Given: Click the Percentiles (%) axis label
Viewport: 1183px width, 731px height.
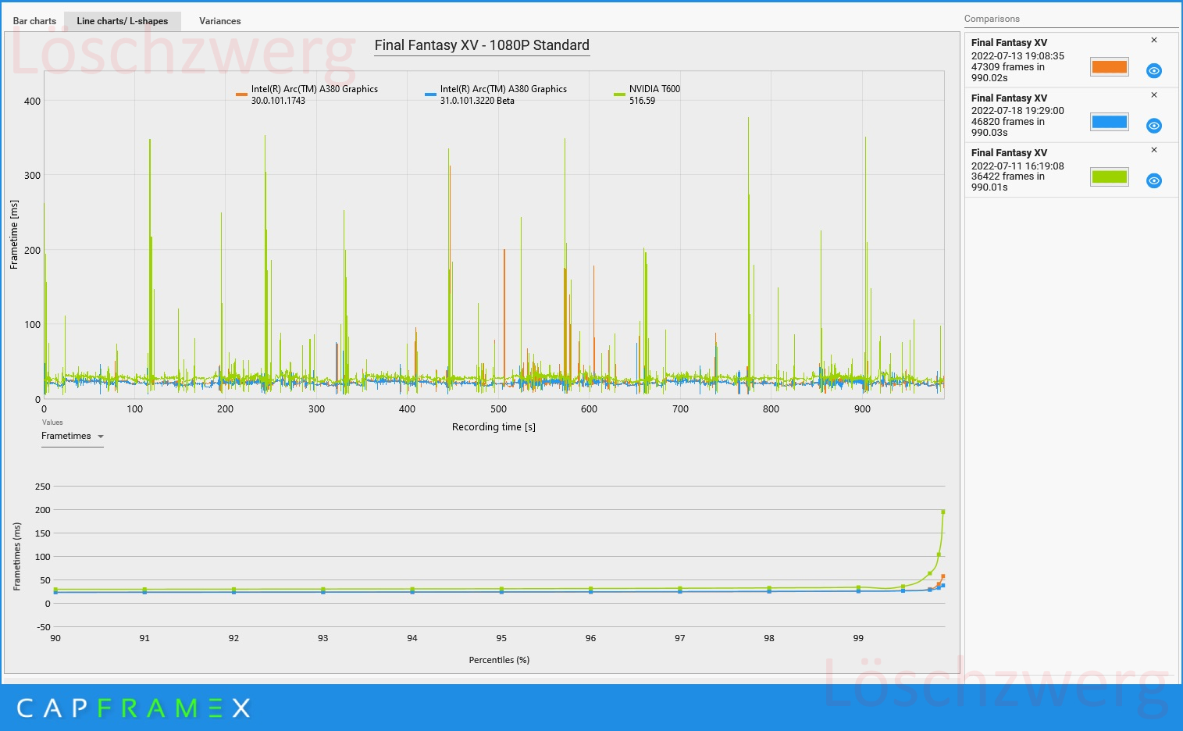Looking at the screenshot, I should pyautogui.click(x=499, y=660).
